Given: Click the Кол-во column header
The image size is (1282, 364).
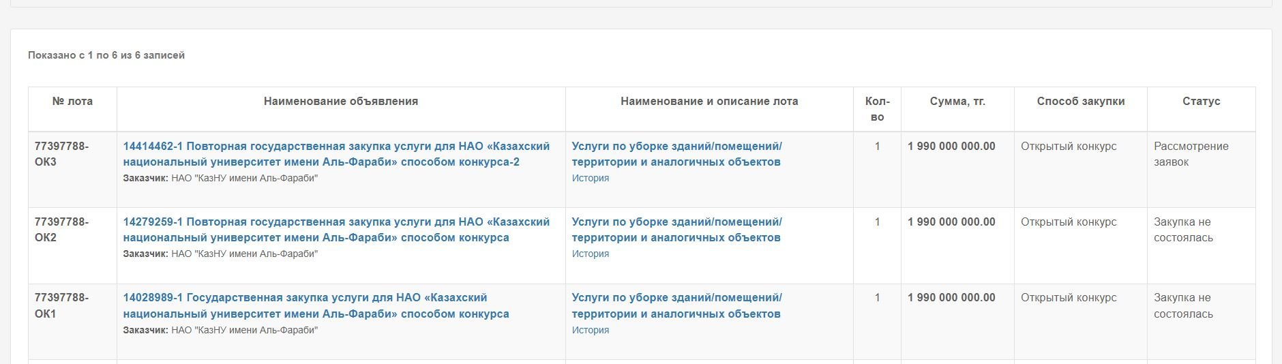Looking at the screenshot, I should coord(877,109).
